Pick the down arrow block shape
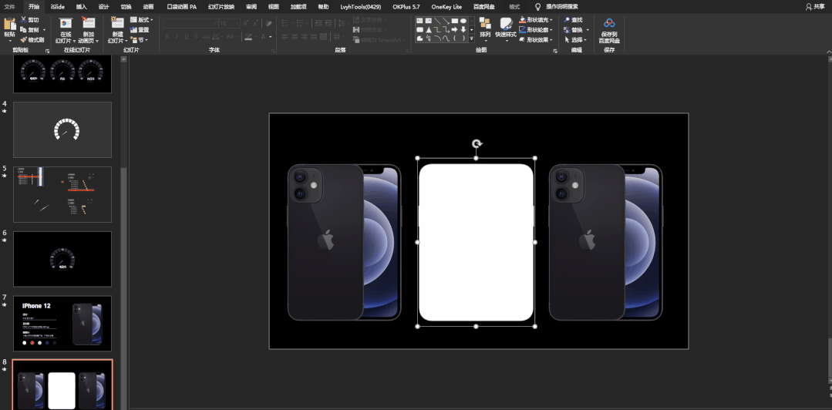This screenshot has width=832, height=410. click(463, 29)
